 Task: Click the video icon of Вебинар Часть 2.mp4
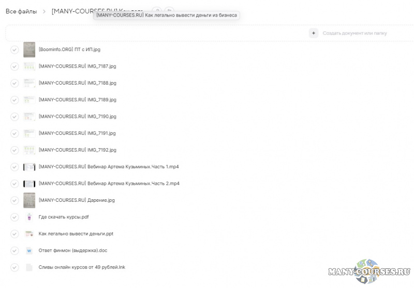pos(29,184)
